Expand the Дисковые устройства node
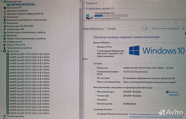The image size is (186, 119). coord(2,11)
